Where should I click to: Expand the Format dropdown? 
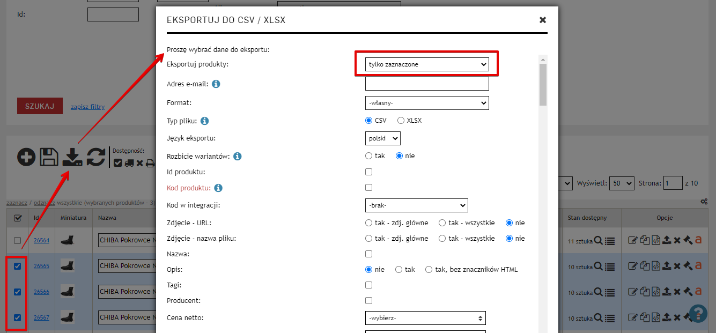(x=427, y=102)
